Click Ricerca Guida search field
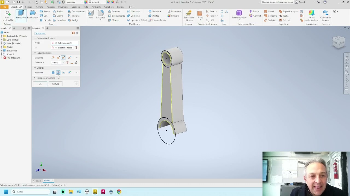The width and height of the screenshot is (350, 196). coord(277,2)
